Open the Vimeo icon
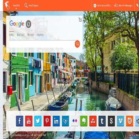The image size is (139, 139). (x=121, y=121)
